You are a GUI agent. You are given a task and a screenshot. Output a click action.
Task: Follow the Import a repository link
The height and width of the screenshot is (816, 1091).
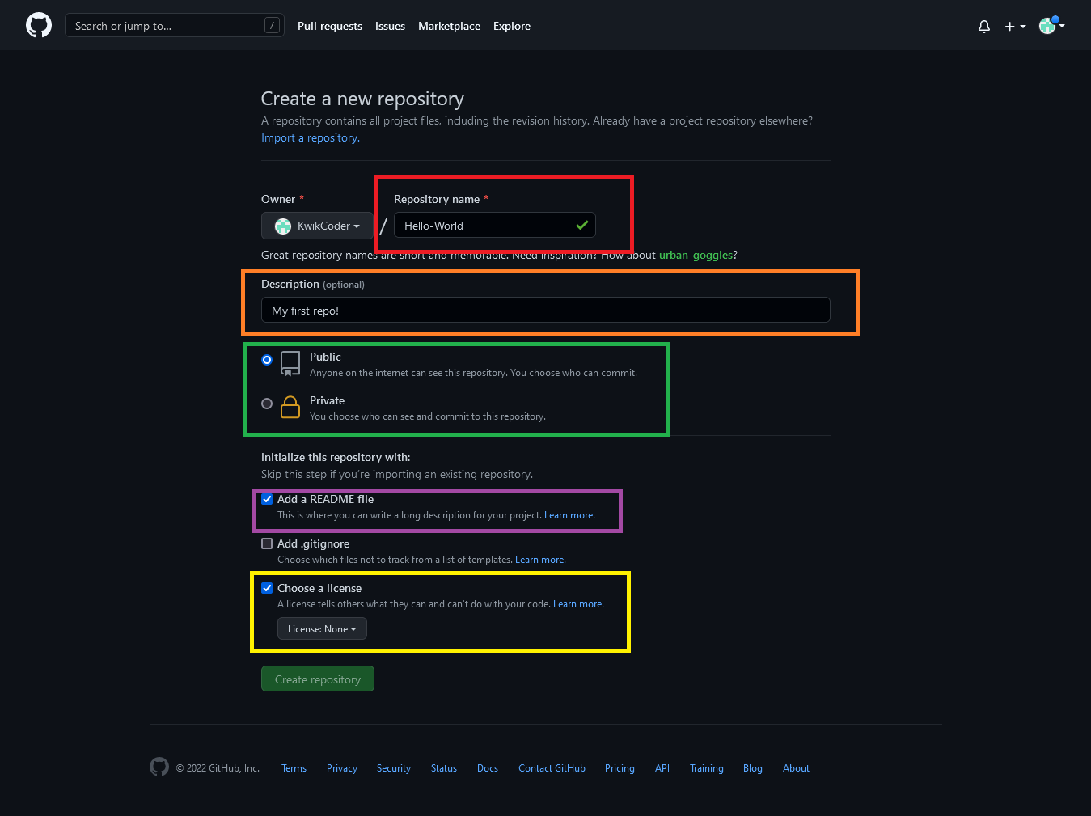tap(311, 137)
